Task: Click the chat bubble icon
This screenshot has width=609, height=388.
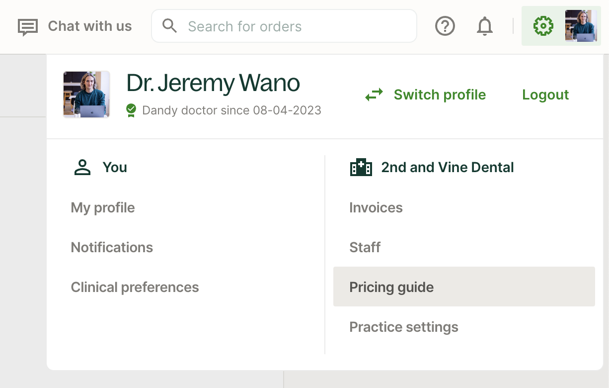Action: 28,27
